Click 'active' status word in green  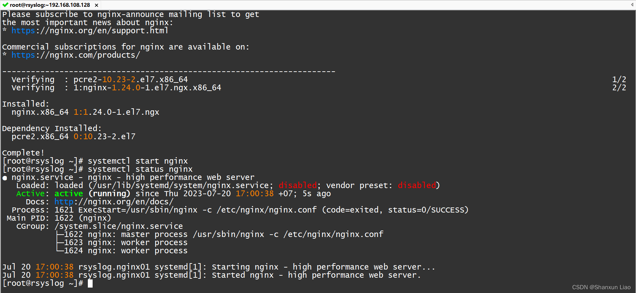69,194
